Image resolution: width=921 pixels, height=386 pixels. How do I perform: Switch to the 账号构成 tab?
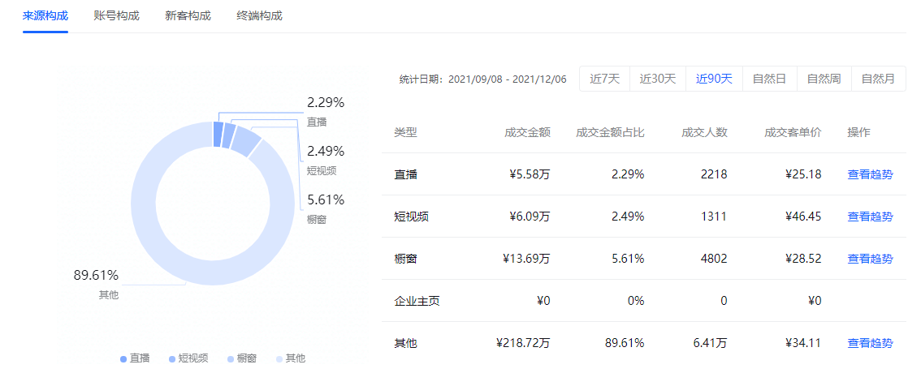coord(116,16)
